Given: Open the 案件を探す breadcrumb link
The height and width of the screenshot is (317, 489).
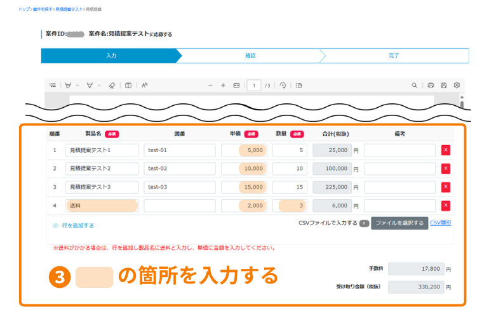Looking at the screenshot, I should click(x=43, y=10).
